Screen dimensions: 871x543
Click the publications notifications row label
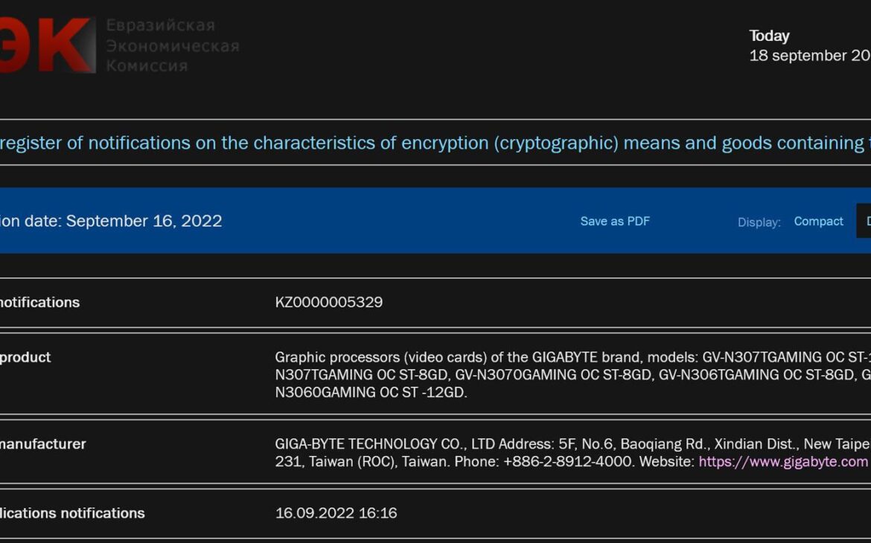[72, 513]
